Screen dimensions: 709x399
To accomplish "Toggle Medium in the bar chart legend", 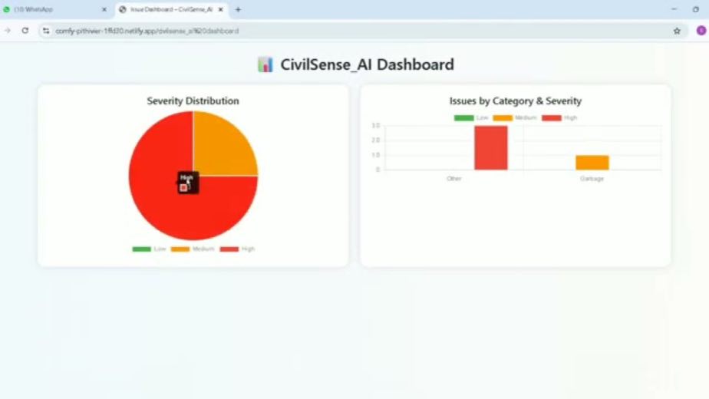I will pyautogui.click(x=515, y=117).
